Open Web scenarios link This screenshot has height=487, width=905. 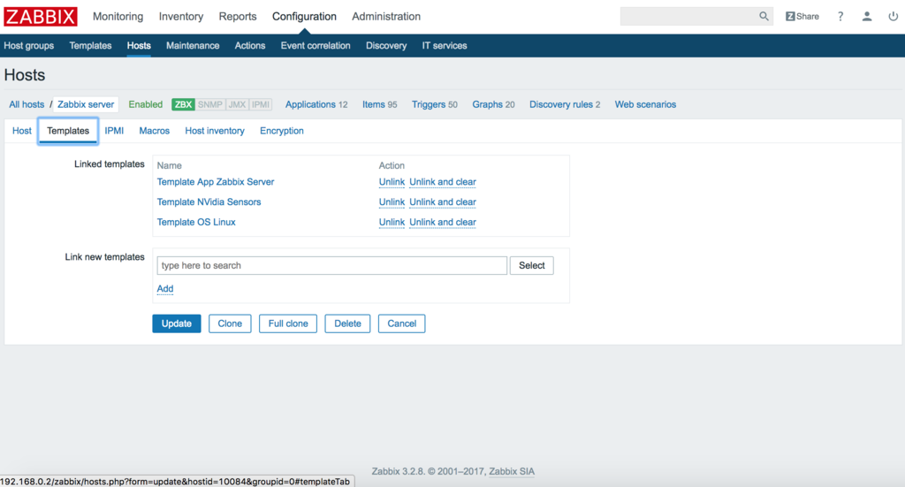[x=645, y=104]
